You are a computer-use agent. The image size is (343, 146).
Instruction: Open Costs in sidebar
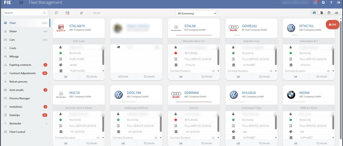25,48
